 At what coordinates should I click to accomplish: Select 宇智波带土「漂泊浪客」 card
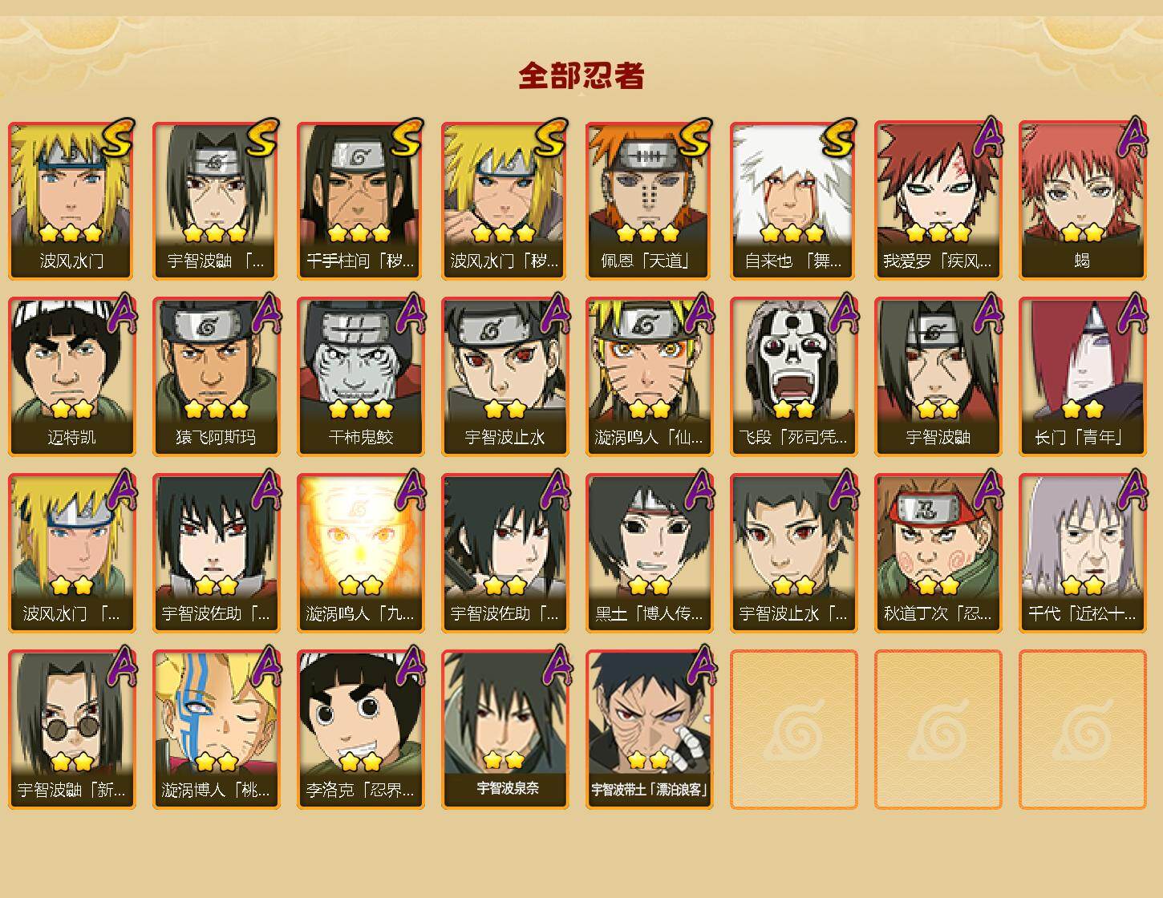pos(650,729)
